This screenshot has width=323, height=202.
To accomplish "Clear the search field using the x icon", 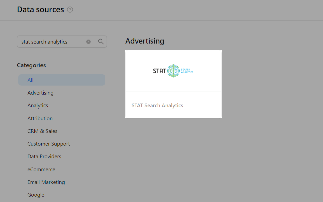I will (x=88, y=41).
